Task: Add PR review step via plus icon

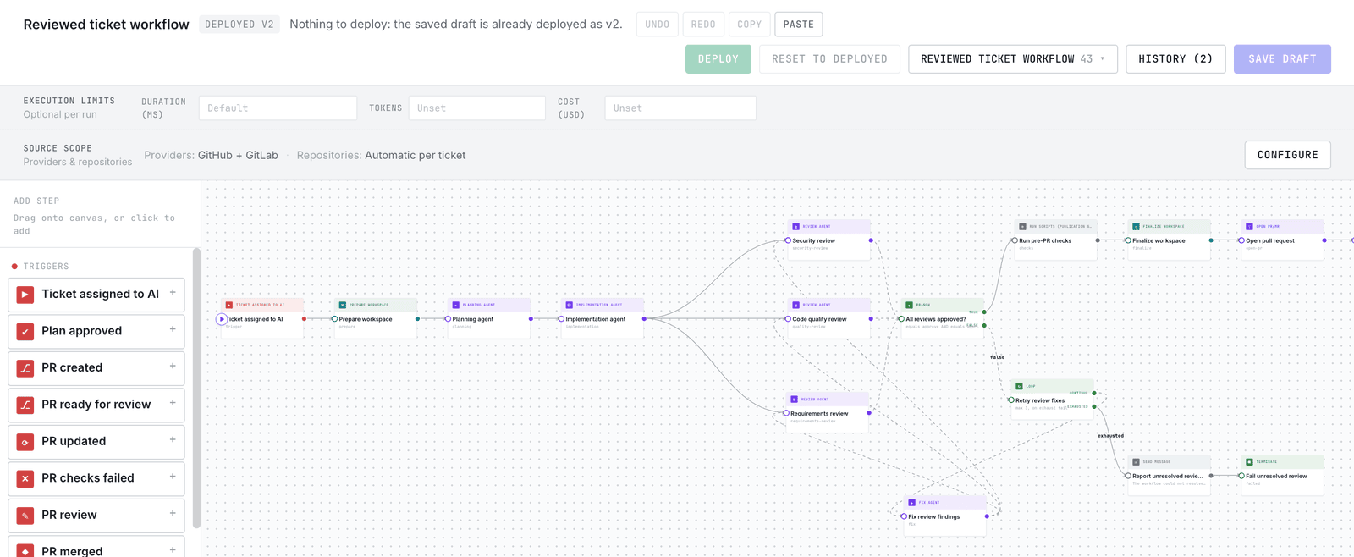Action: click(x=173, y=514)
